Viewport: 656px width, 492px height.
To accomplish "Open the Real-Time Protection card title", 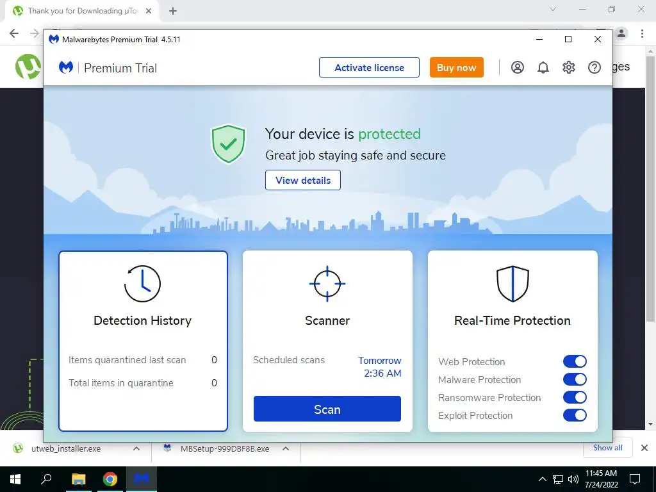I will 512,320.
